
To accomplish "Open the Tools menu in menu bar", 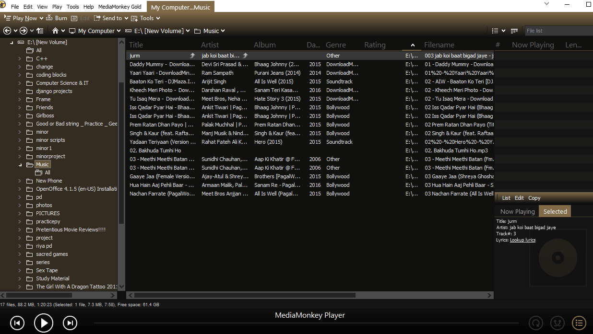I will [x=73, y=7].
